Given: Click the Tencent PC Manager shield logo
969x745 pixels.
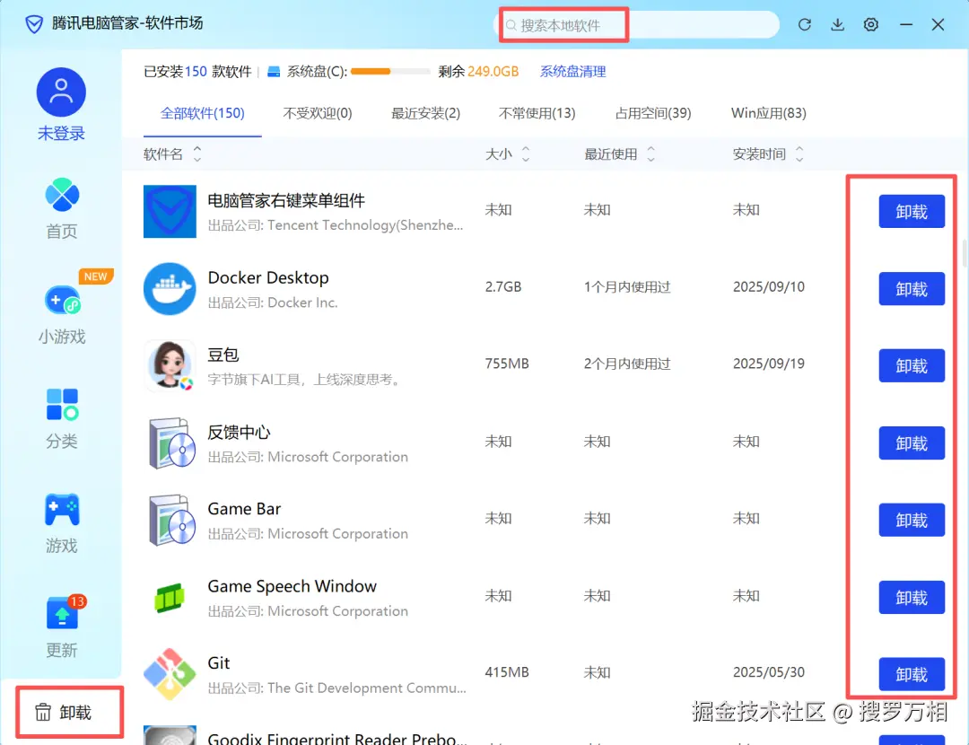Looking at the screenshot, I should coord(34,24).
